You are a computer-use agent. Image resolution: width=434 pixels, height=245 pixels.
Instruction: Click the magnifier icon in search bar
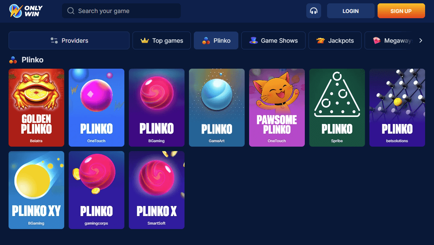(71, 11)
